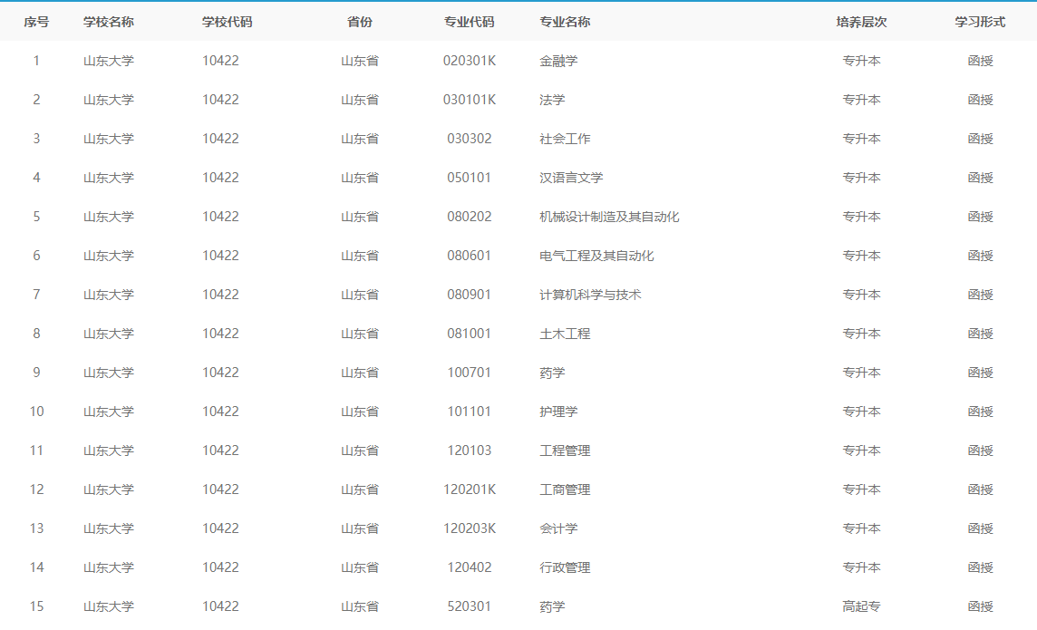Select major name 工程管理
Screen dimensions: 1037x630
[565, 451]
